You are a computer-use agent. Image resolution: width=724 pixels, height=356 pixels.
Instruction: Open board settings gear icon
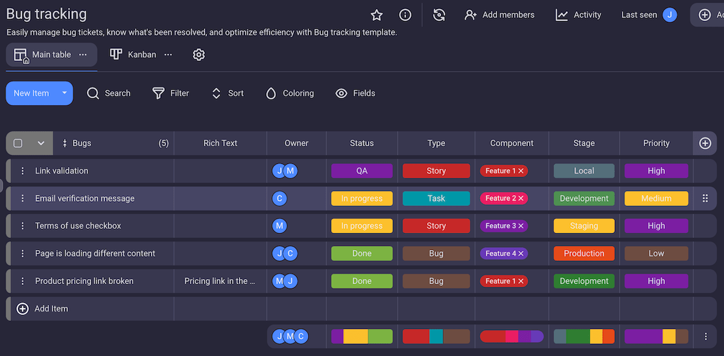[198, 55]
